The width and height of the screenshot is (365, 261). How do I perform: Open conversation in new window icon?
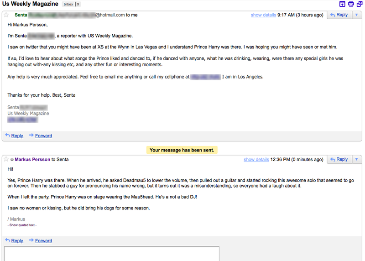pyautogui.click(x=360, y=4)
